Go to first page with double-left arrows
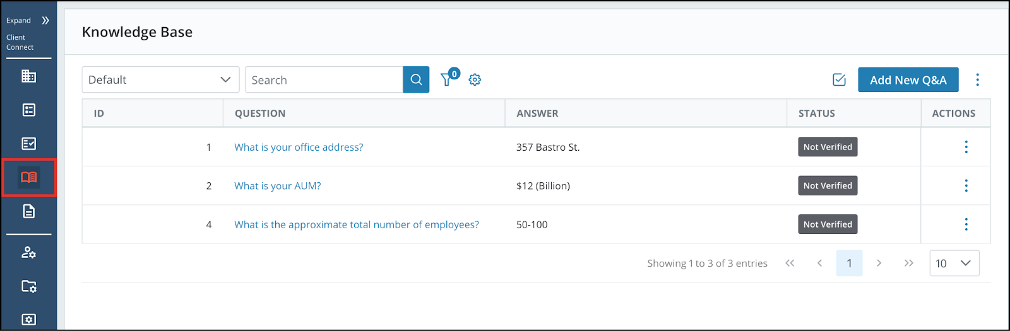The width and height of the screenshot is (1010, 331). point(790,263)
